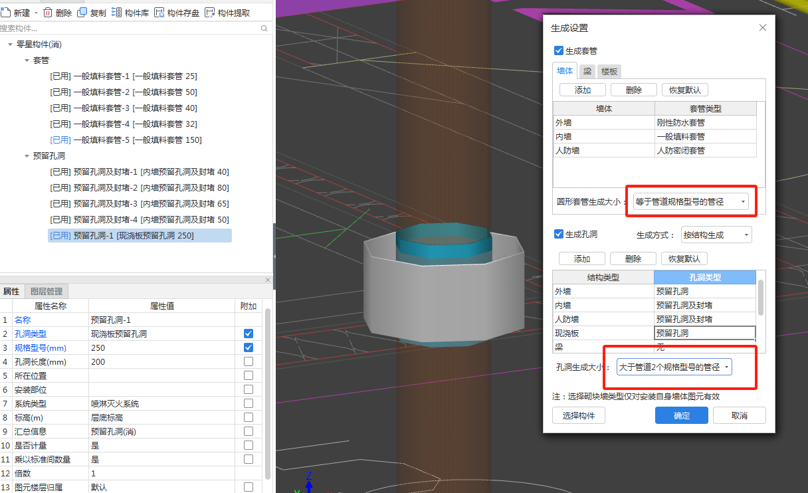
Task: Cancel with the 取消 button
Action: 740,415
